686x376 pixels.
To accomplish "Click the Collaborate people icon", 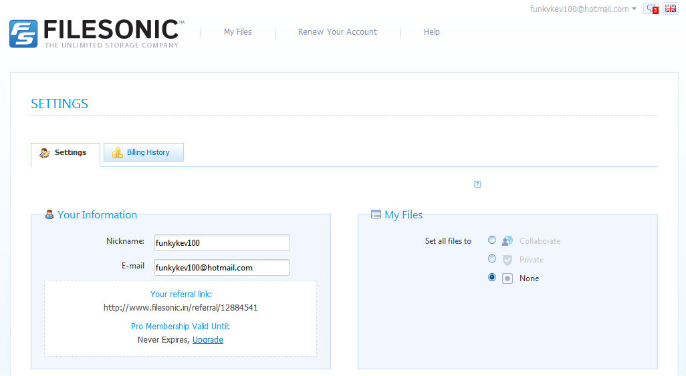I will pos(507,241).
